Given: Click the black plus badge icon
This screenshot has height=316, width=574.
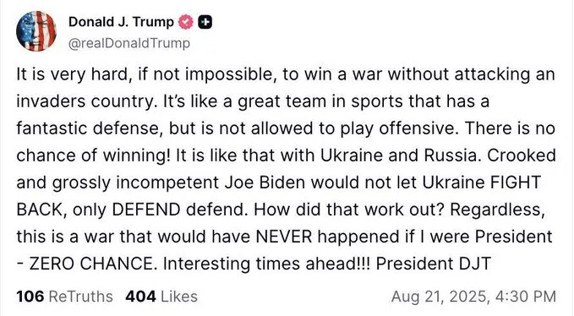Looking at the screenshot, I should [205, 22].
